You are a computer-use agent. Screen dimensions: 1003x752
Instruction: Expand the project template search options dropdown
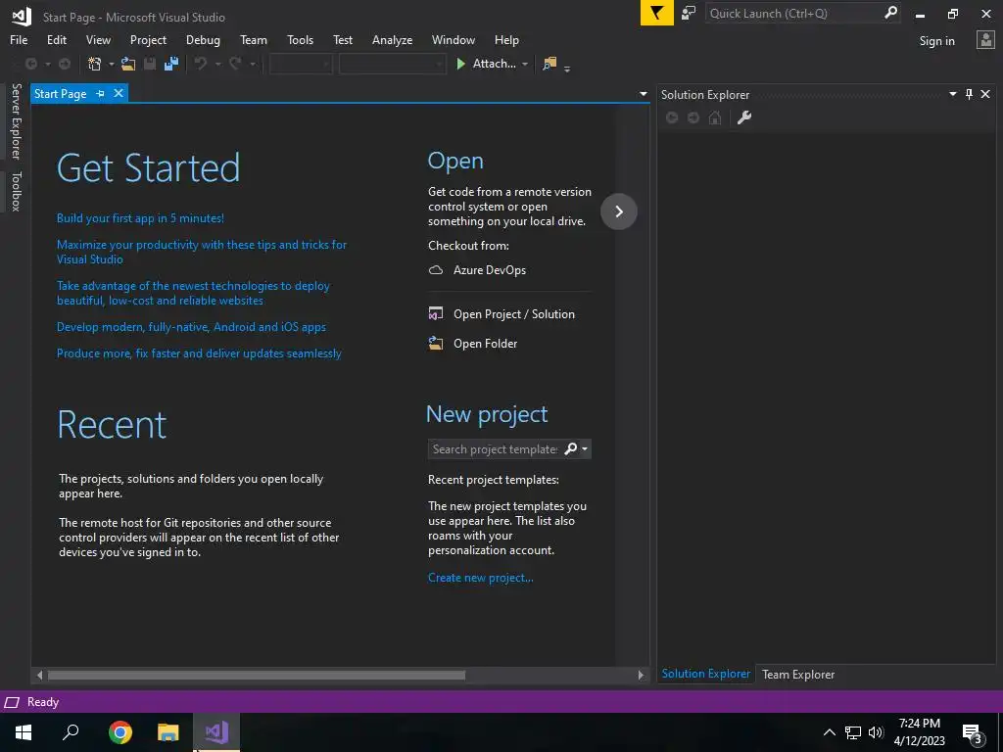coord(585,448)
